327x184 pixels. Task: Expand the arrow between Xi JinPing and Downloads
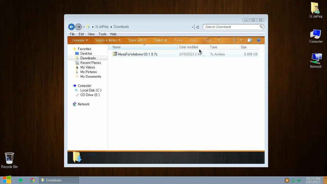pyautogui.click(x=111, y=27)
